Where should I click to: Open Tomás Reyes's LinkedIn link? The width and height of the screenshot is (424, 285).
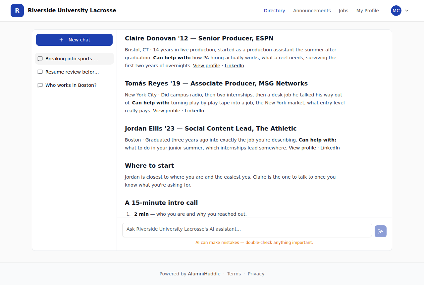(x=194, y=111)
